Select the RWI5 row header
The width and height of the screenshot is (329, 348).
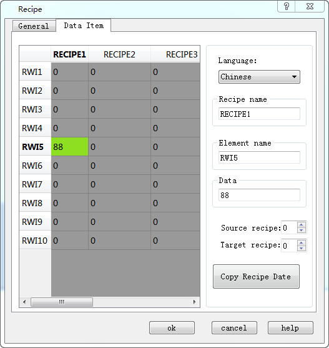point(35,147)
